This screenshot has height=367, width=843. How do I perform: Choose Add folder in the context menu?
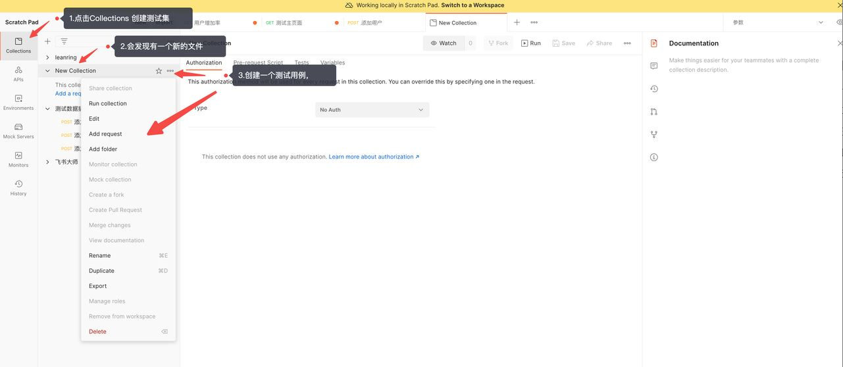pos(128,149)
